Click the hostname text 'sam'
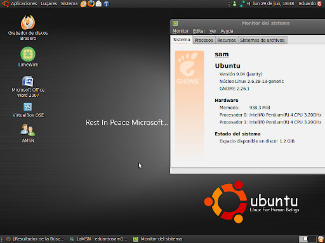325x243 pixels. (222, 54)
